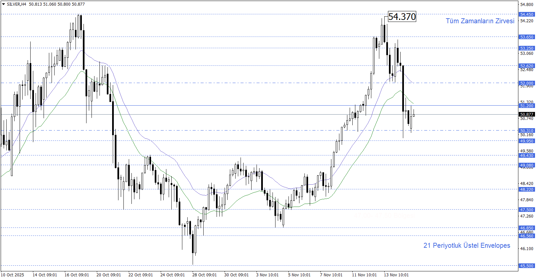537x279 pixels.
Task: Select the 53.650 horizontal line tag
Action: pos(527,37)
